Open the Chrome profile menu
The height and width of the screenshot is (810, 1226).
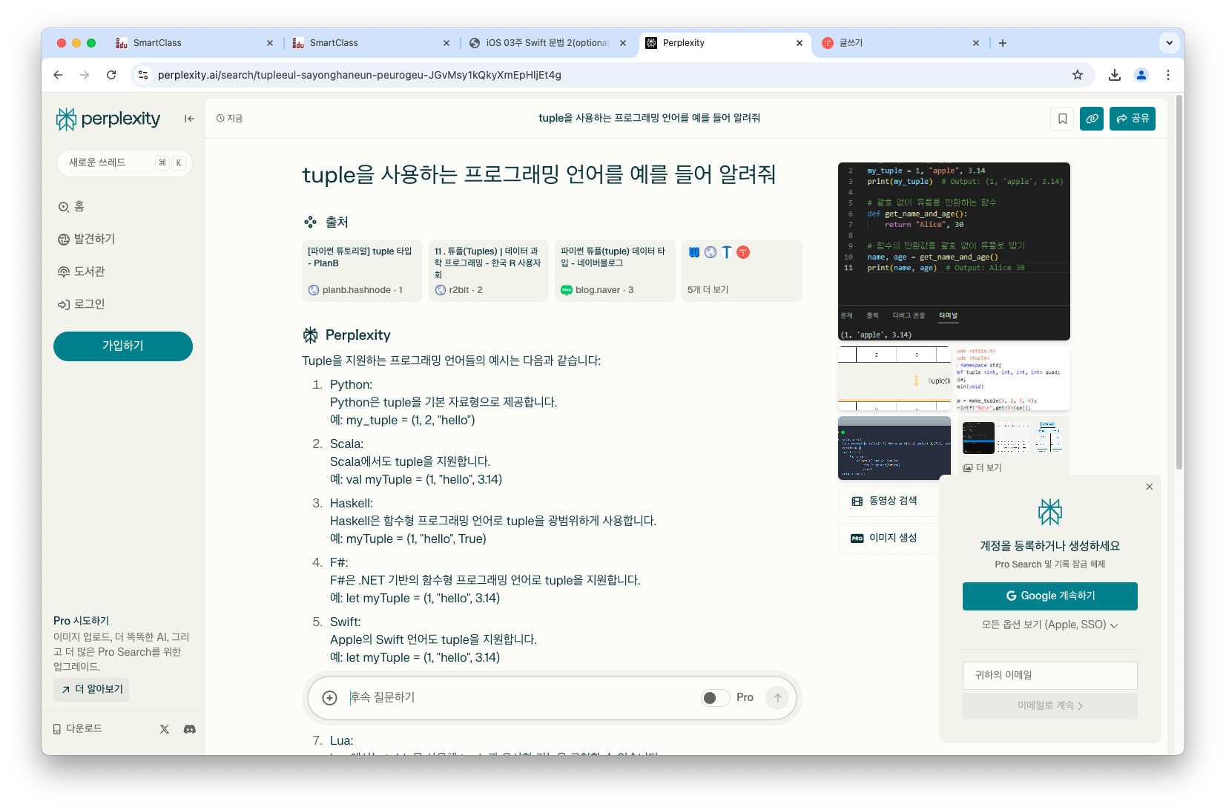click(x=1141, y=75)
